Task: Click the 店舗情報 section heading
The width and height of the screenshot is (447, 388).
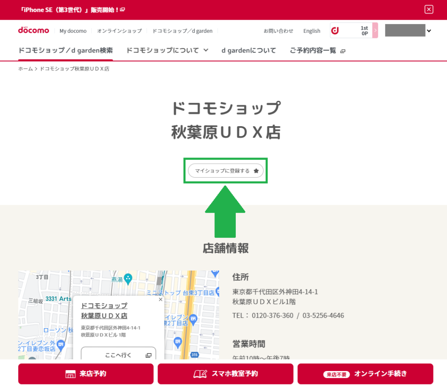Action: tap(226, 248)
